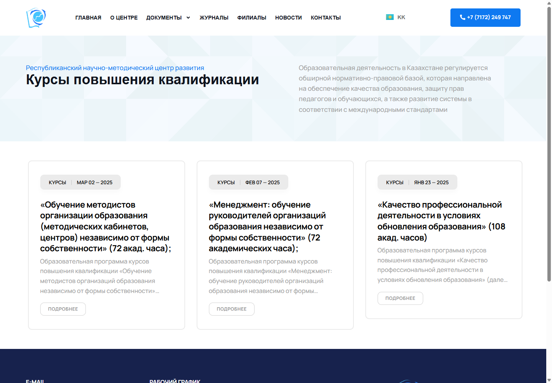Click the КУРСЫ tag dated МАР 02 – 2025
The width and height of the screenshot is (552, 383).
pyautogui.click(x=58, y=182)
